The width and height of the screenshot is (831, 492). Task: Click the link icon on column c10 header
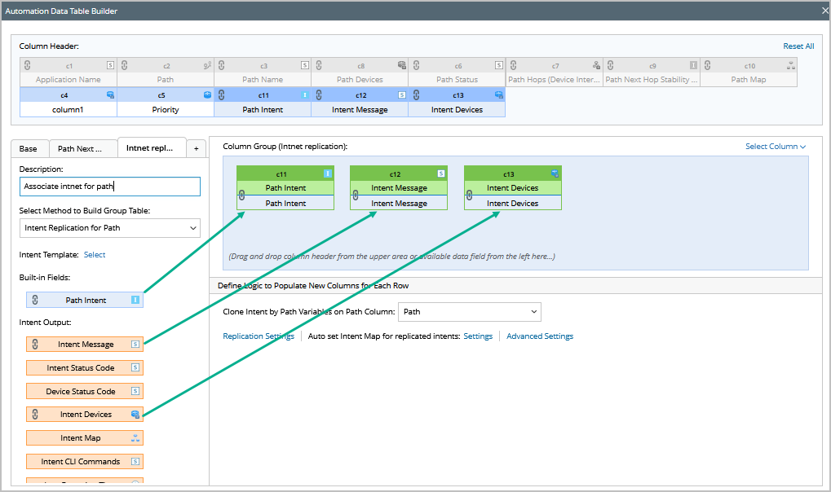708,65
